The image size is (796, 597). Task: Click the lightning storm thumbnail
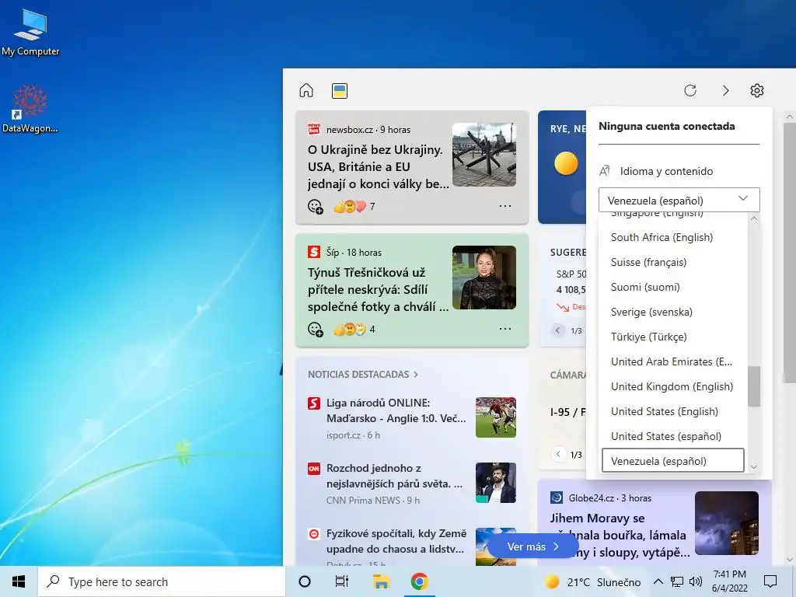[x=727, y=523]
